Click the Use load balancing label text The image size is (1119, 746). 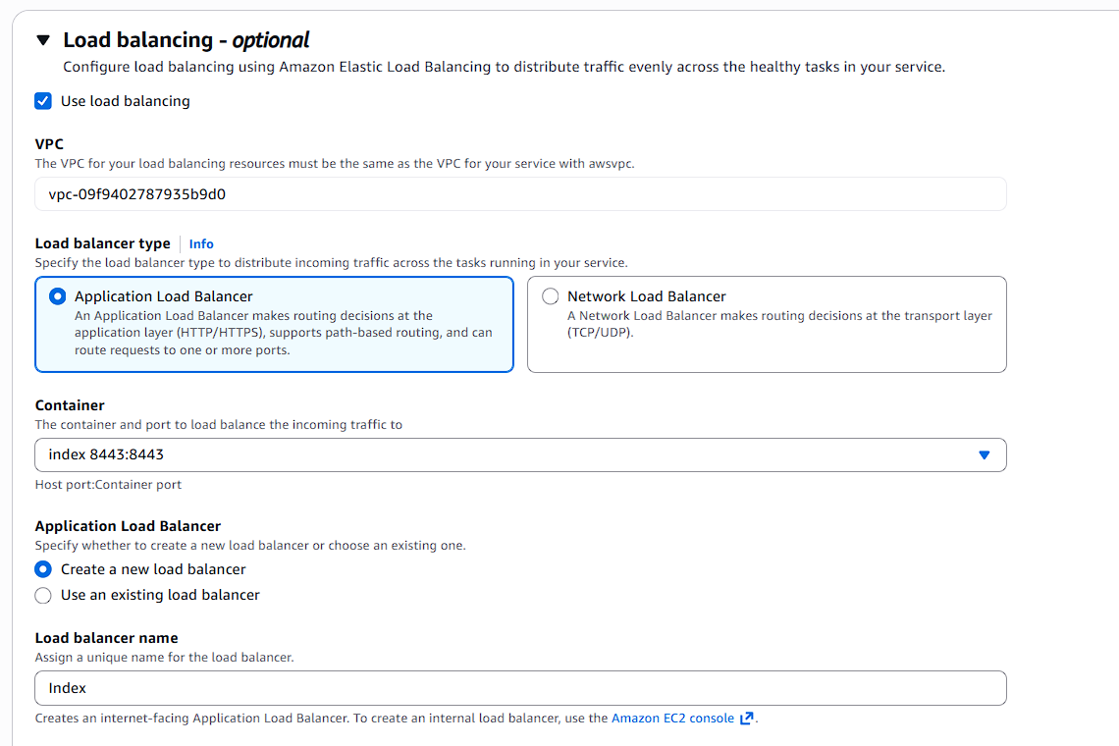point(126,101)
